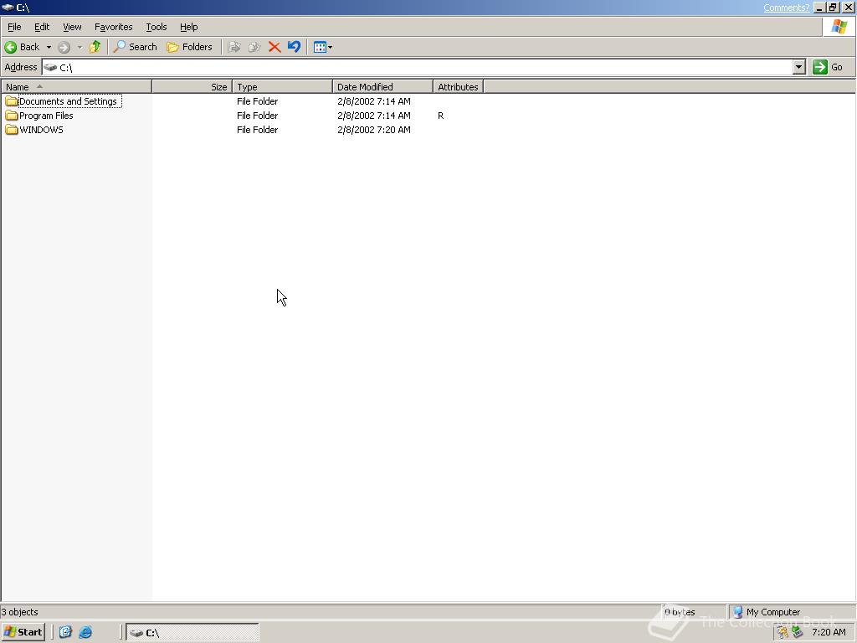Click the blue Undo arrow icon

coord(294,47)
